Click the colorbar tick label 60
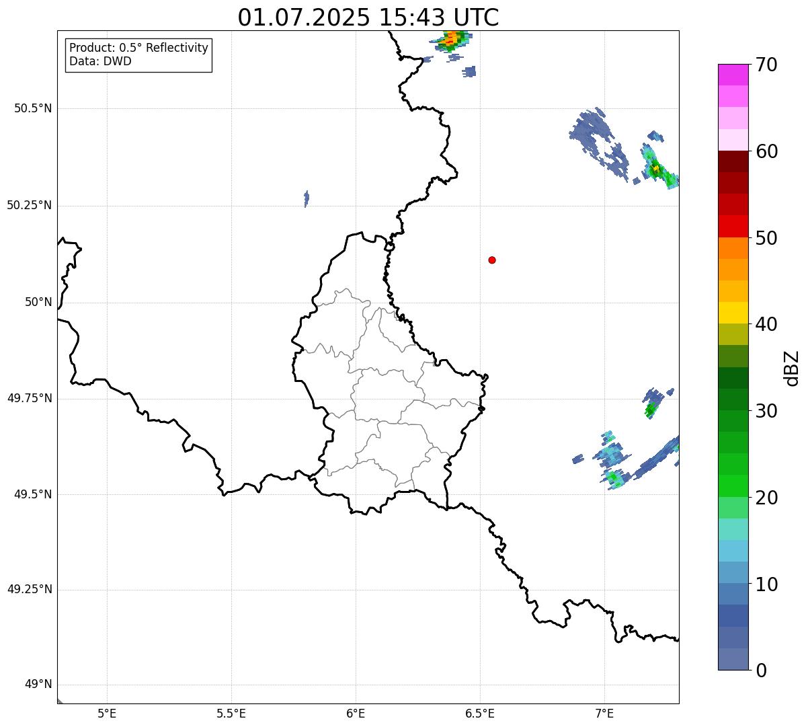The width and height of the screenshot is (808, 727). 766,151
